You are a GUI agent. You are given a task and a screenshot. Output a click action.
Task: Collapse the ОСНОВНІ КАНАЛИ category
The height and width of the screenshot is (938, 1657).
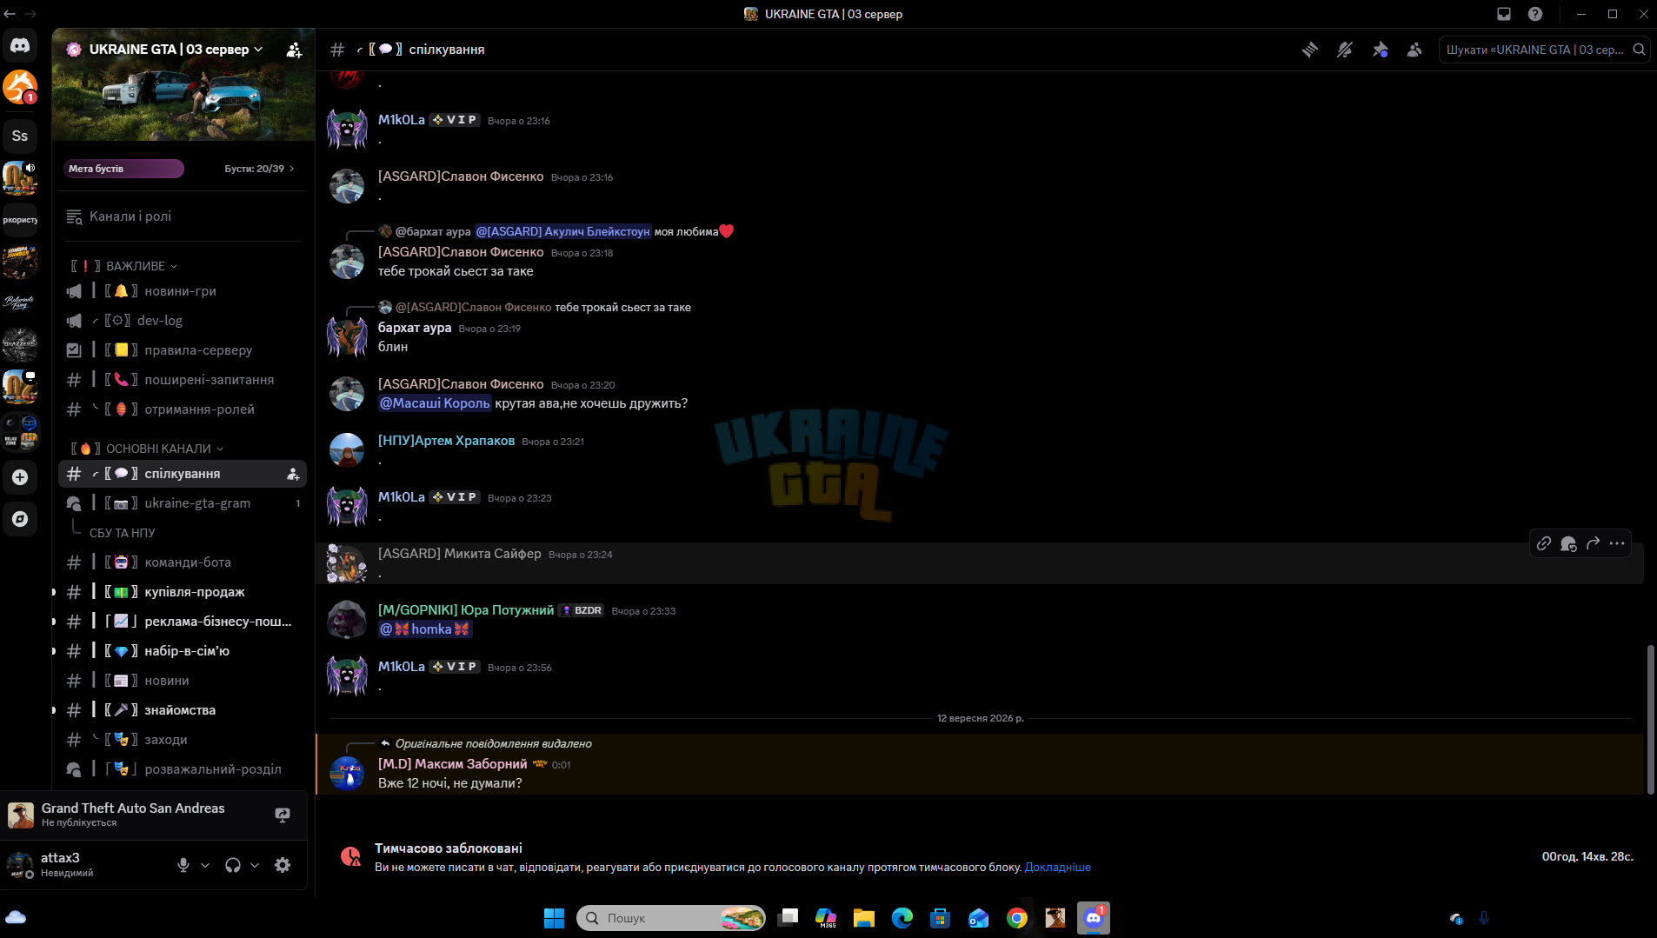(146, 449)
